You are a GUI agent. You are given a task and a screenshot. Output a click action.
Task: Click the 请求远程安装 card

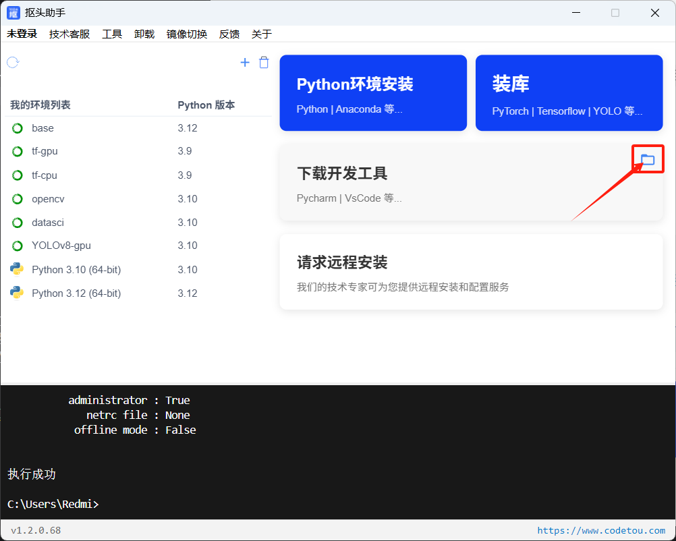pyautogui.click(x=470, y=271)
